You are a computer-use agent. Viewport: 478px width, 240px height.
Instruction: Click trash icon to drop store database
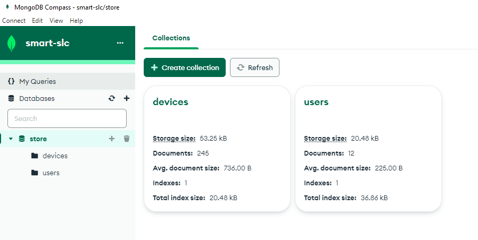click(x=127, y=139)
